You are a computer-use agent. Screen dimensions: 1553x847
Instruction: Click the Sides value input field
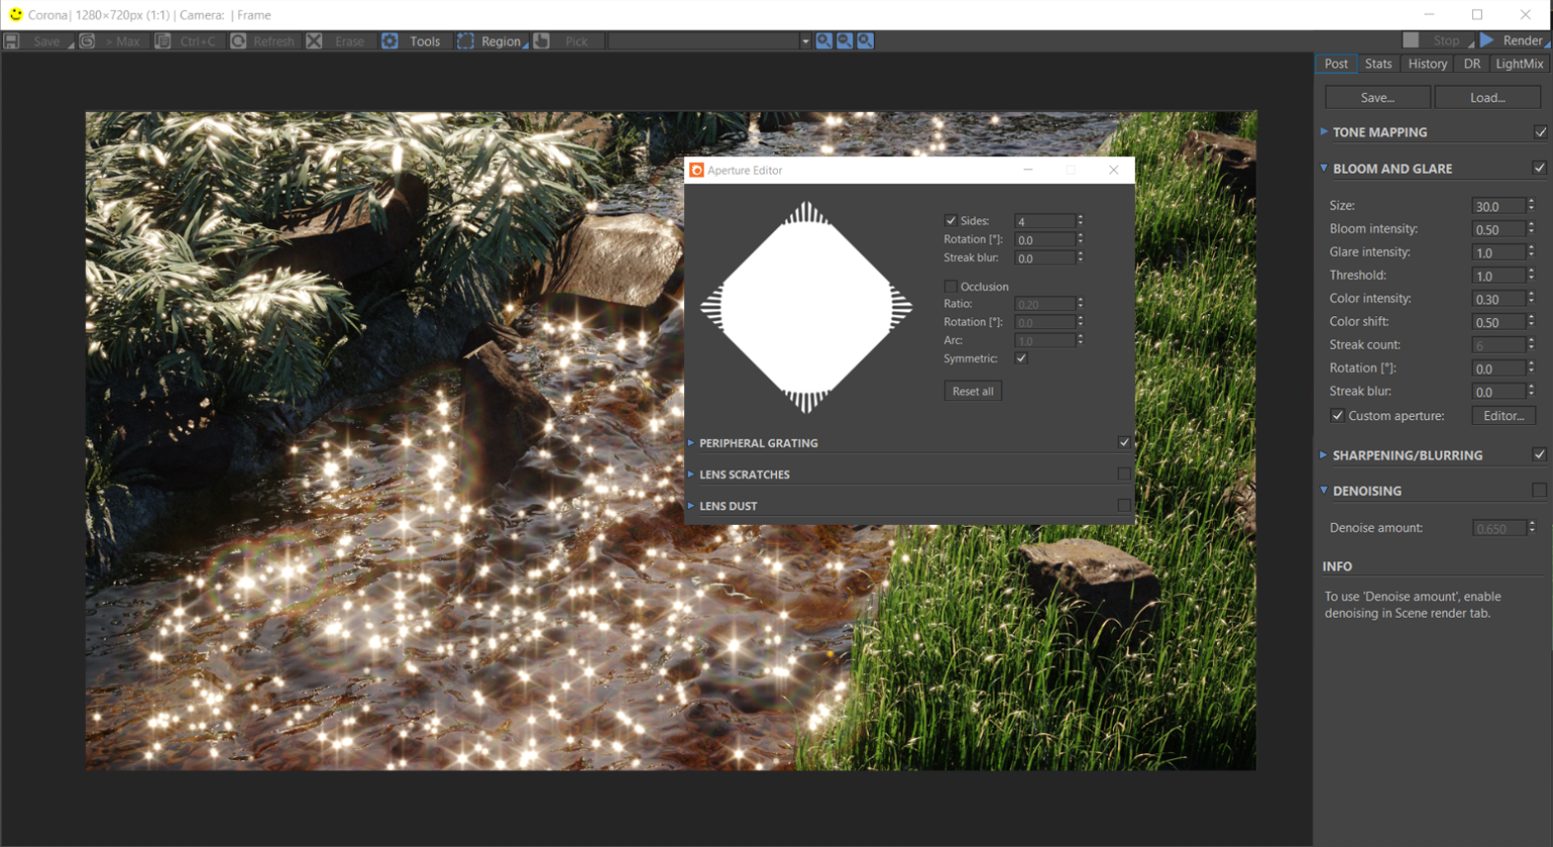1044,221
